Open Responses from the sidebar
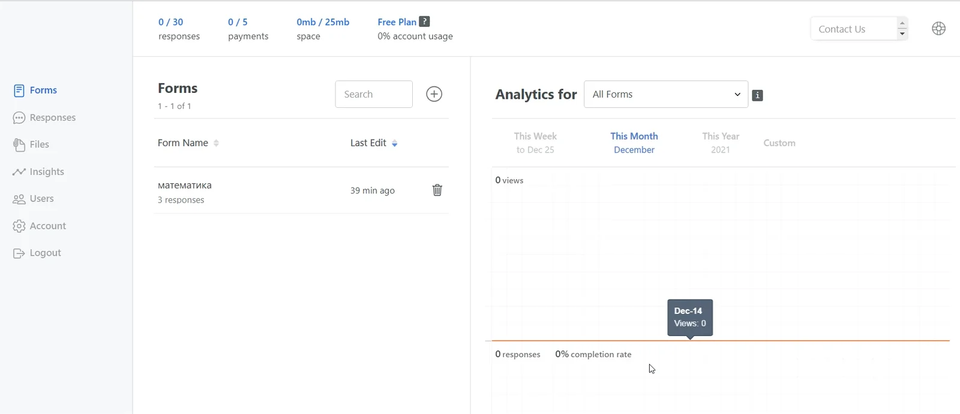The image size is (960, 414). coord(44,117)
